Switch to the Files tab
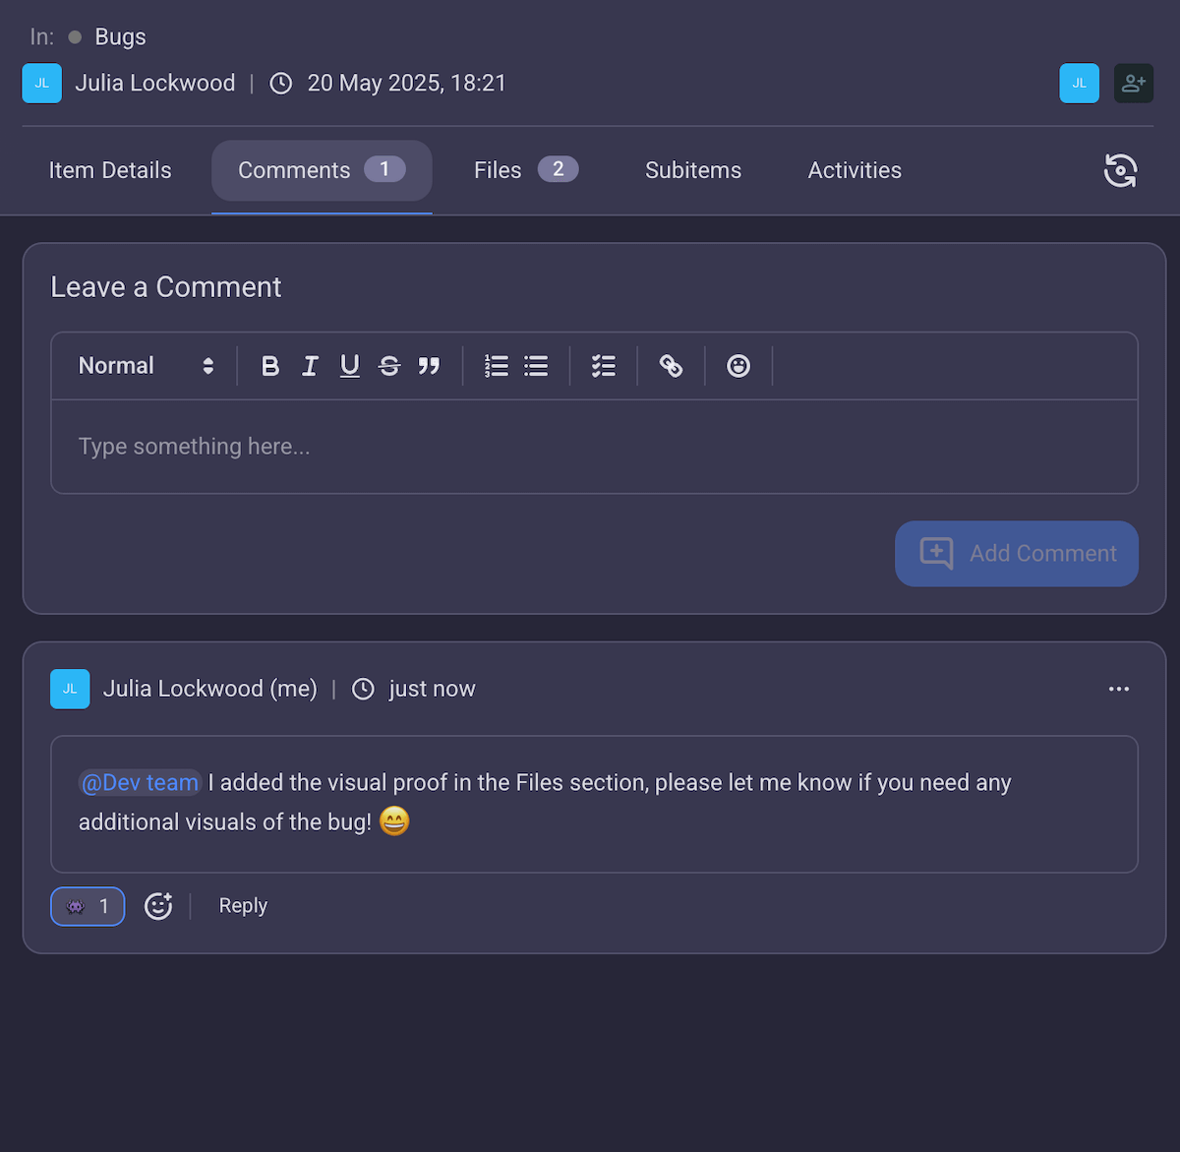The height and width of the screenshot is (1152, 1180). pyautogui.click(x=498, y=169)
